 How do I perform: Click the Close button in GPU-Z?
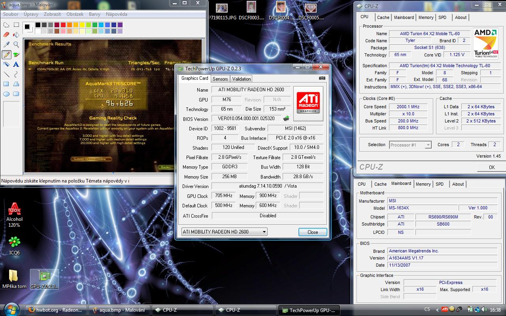click(x=313, y=232)
